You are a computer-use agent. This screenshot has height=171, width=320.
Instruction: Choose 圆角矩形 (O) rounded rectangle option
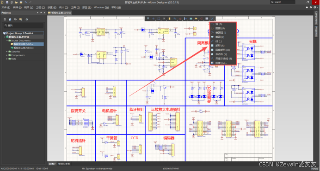point(223,50)
